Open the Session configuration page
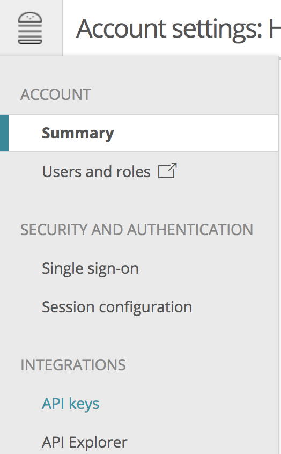Image resolution: width=281 pixels, height=454 pixels. (117, 307)
